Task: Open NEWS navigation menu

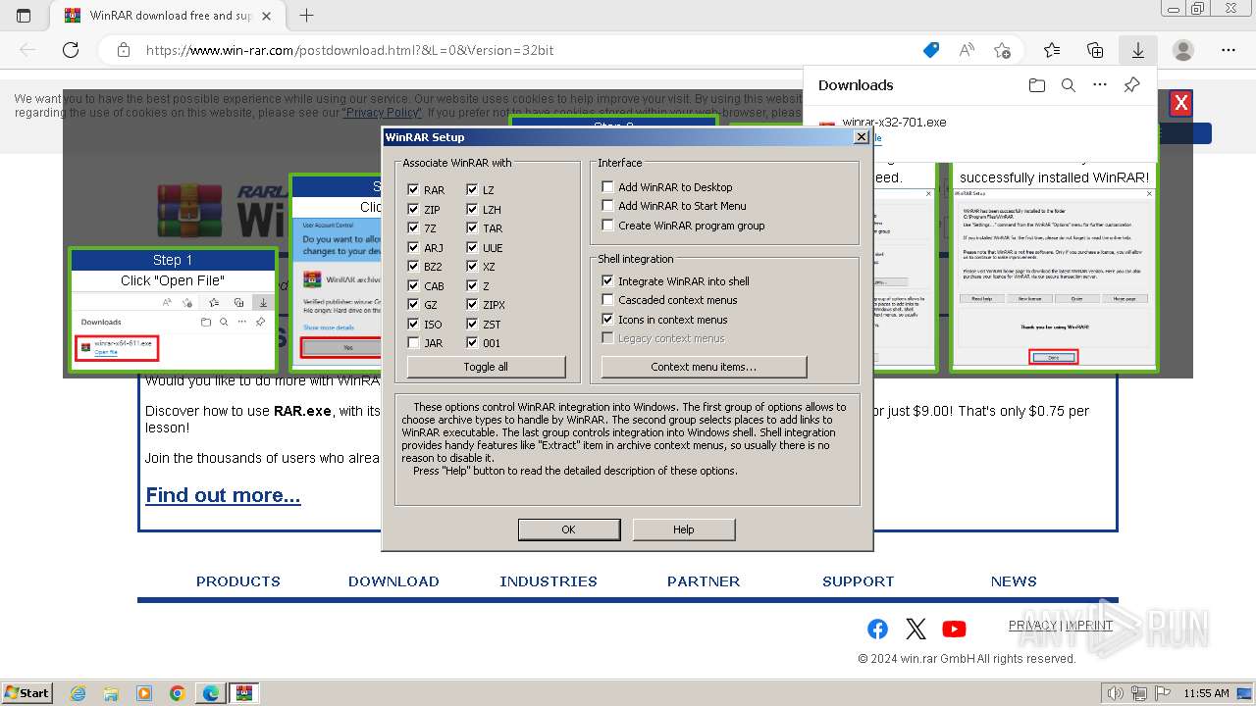Action: [1014, 581]
